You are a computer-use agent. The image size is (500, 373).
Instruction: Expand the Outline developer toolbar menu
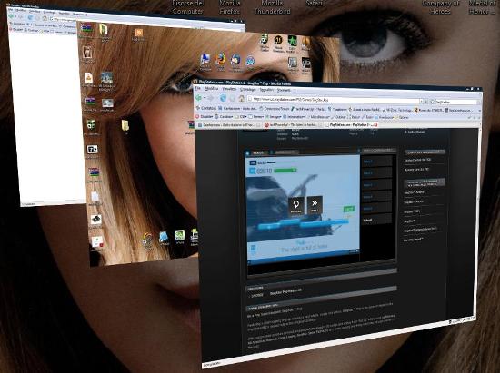(x=340, y=117)
